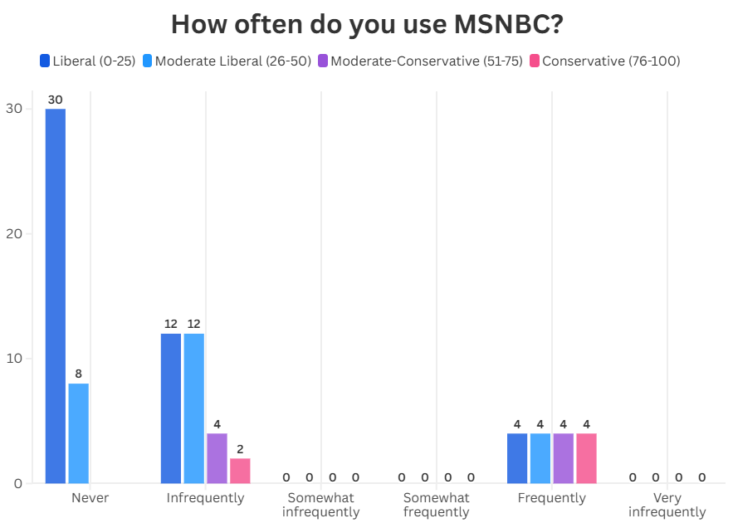Click the "Never" x-axis category label
The width and height of the screenshot is (733, 528).
(90, 498)
